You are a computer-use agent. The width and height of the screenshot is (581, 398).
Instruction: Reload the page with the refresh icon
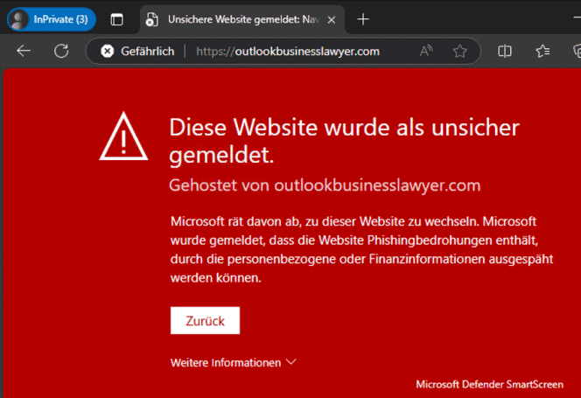(x=61, y=51)
